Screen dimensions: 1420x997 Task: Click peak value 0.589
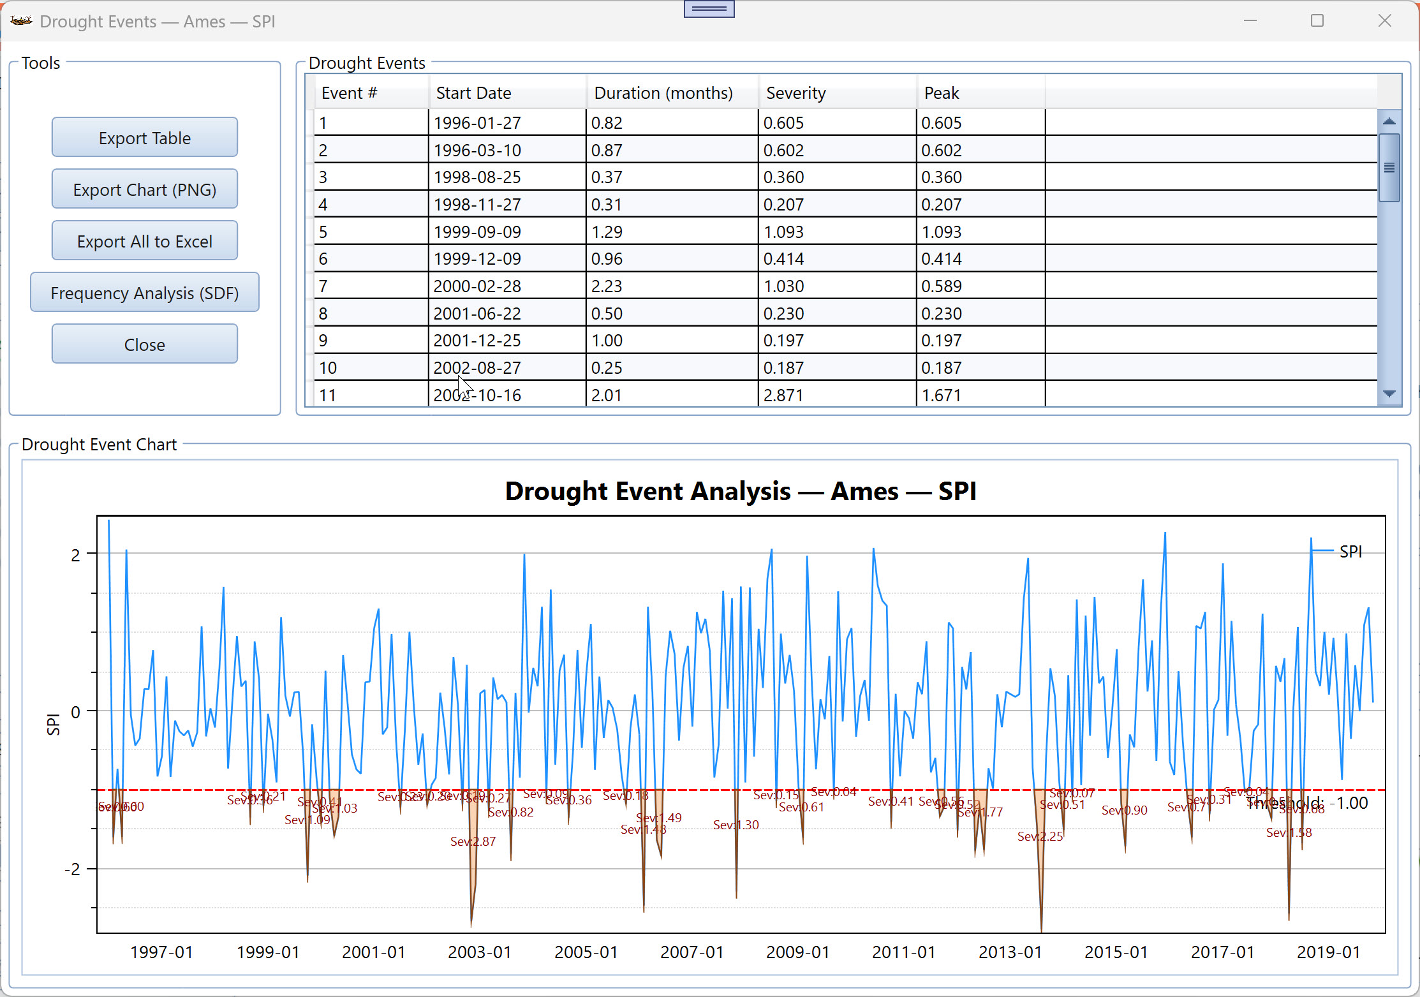(981, 286)
